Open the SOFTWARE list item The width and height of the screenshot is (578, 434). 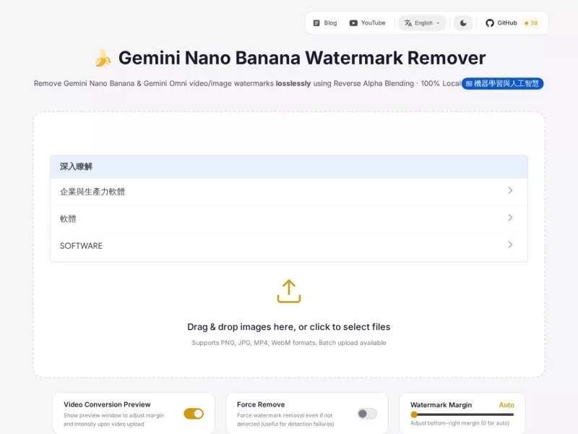coord(289,246)
